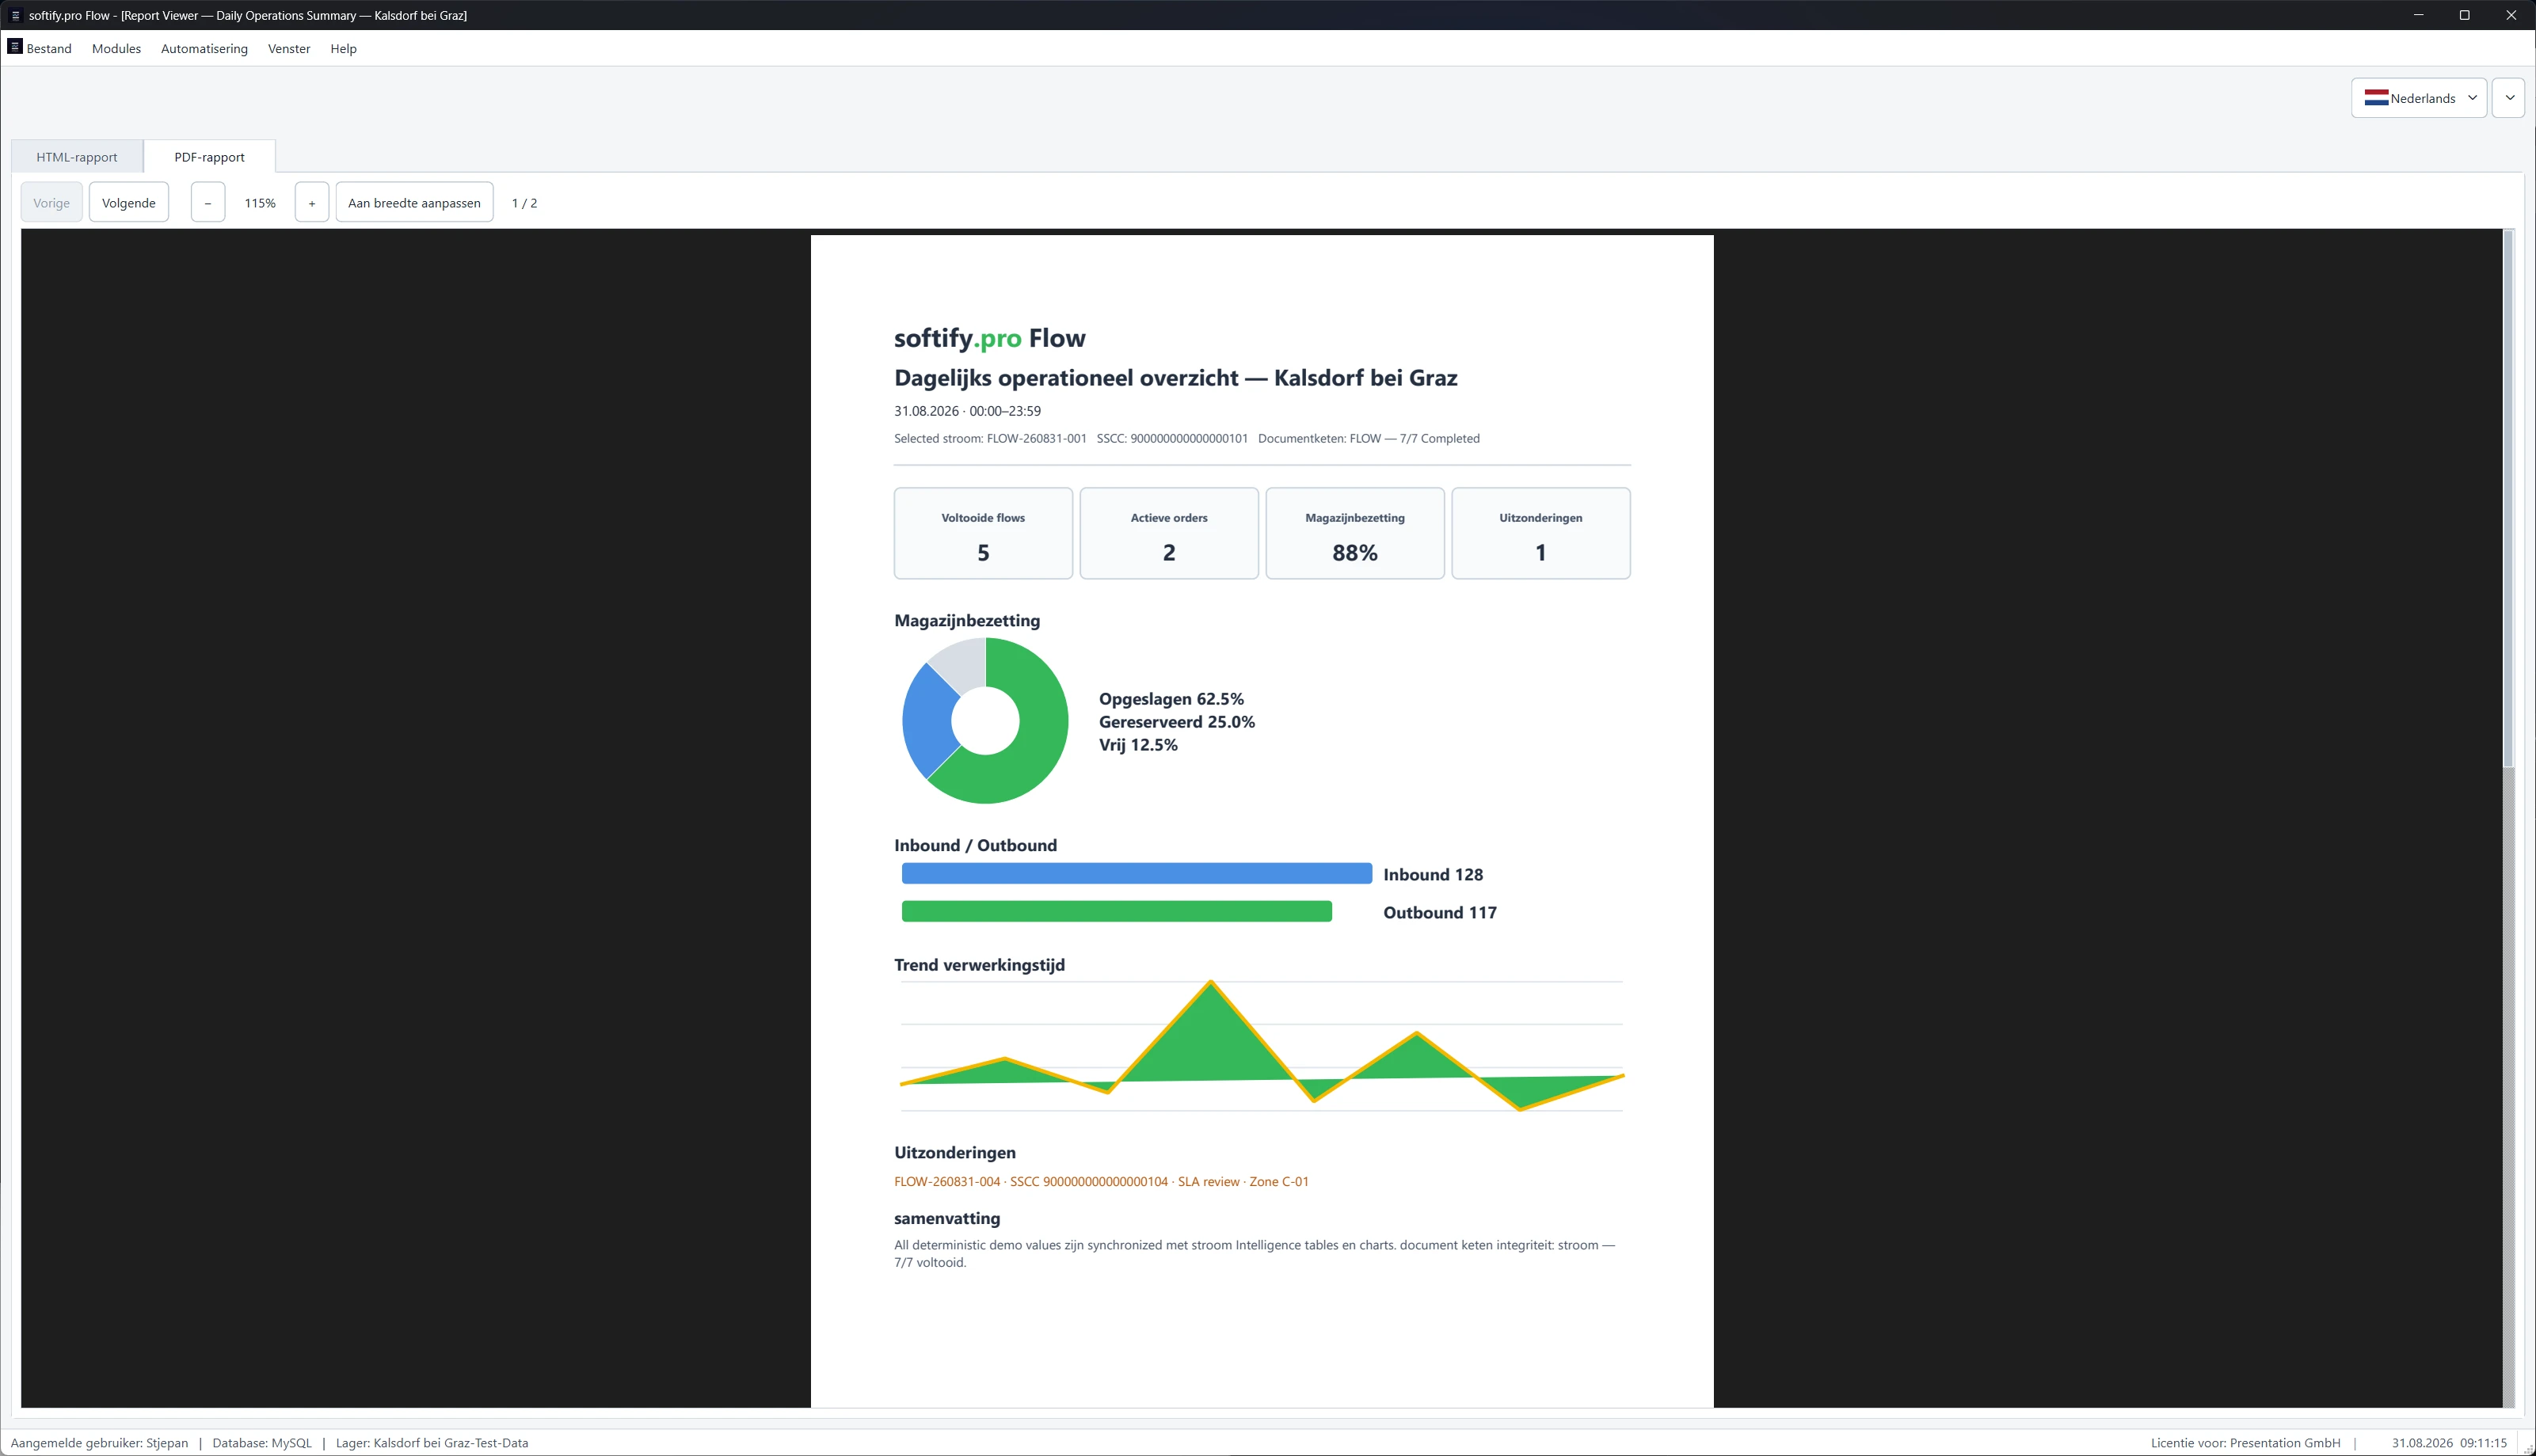Image resolution: width=2536 pixels, height=1456 pixels.
Task: Click the Database: MySQL status entry
Action: click(262, 1443)
